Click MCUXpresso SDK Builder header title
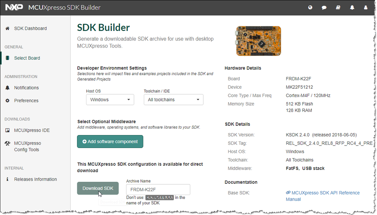 tap(64, 8)
